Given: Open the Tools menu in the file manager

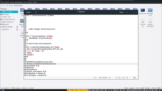Looking at the screenshot, I should [30, 2].
